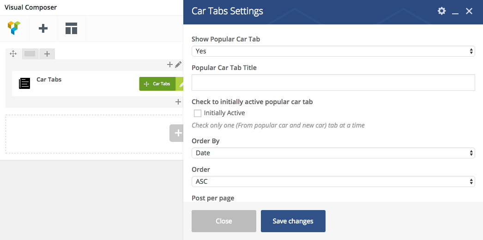Viewport: 483px width, 240px height.
Task: Click large plus in empty dashed row
Action: point(177,133)
